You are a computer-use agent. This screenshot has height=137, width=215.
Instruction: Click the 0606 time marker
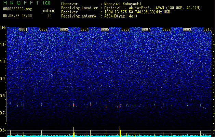(125, 29)
